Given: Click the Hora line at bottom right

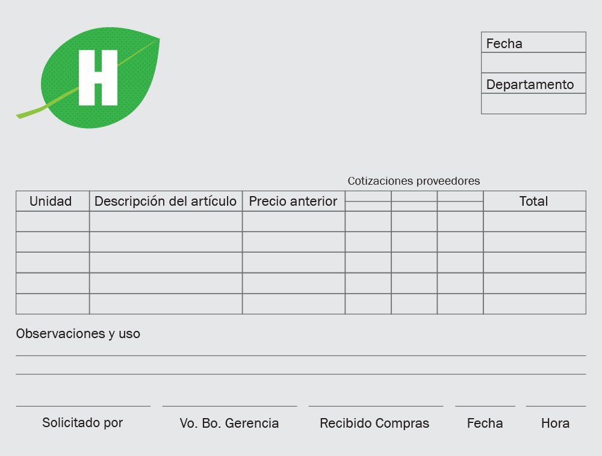Looking at the screenshot, I should [x=556, y=405].
